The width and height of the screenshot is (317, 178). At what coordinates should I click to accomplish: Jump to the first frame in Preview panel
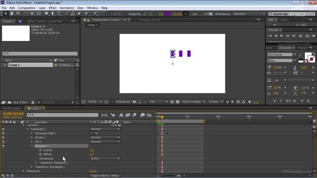pyautogui.click(x=270, y=36)
